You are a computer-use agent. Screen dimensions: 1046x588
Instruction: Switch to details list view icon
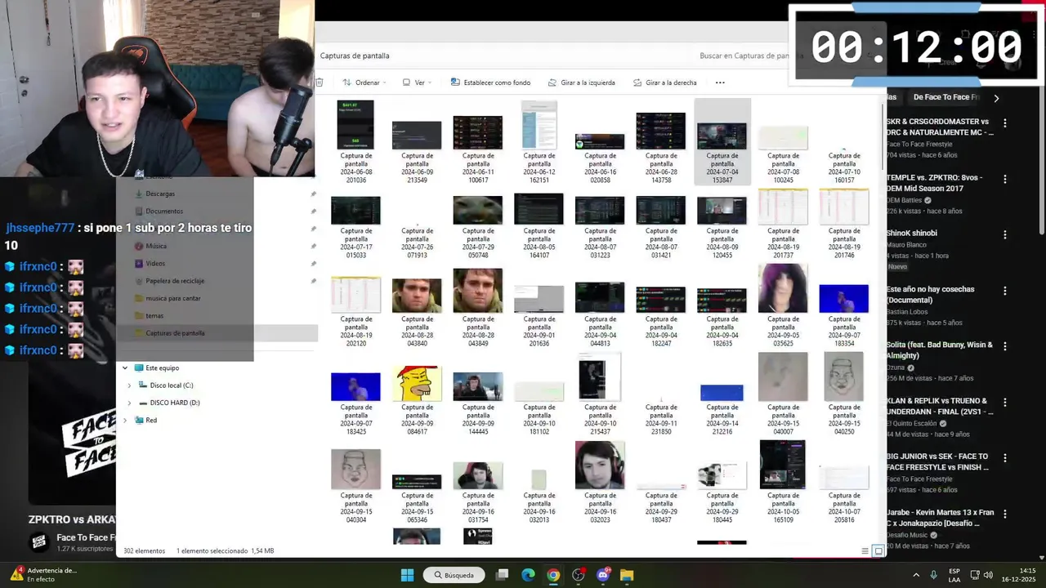point(865,551)
